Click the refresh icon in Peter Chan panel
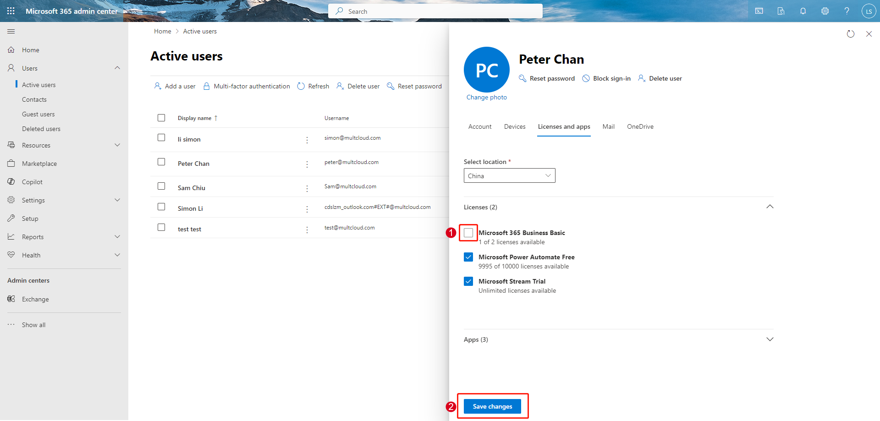This screenshot has width=880, height=421. click(851, 34)
